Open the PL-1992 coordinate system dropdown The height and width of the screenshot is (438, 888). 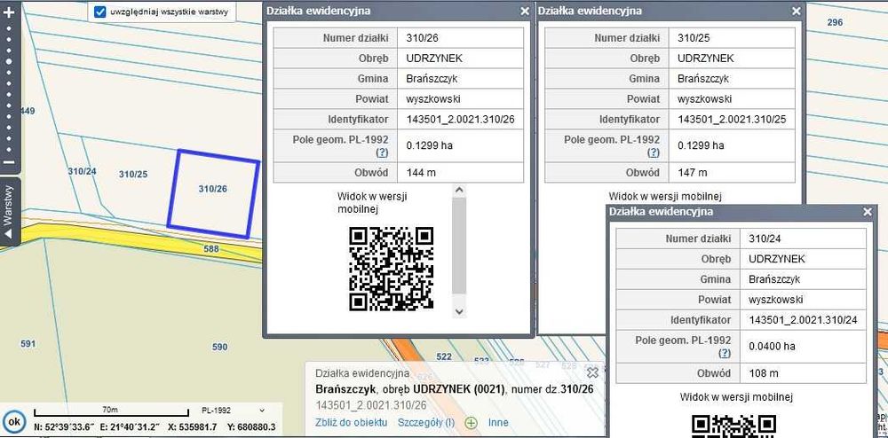coord(234,411)
